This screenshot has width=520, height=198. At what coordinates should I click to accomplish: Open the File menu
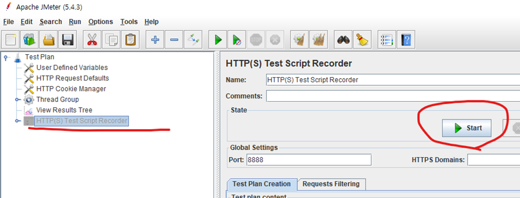click(9, 22)
